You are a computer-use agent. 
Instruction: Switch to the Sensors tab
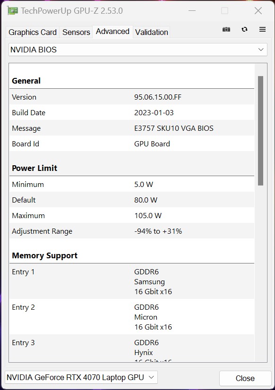tap(76, 32)
